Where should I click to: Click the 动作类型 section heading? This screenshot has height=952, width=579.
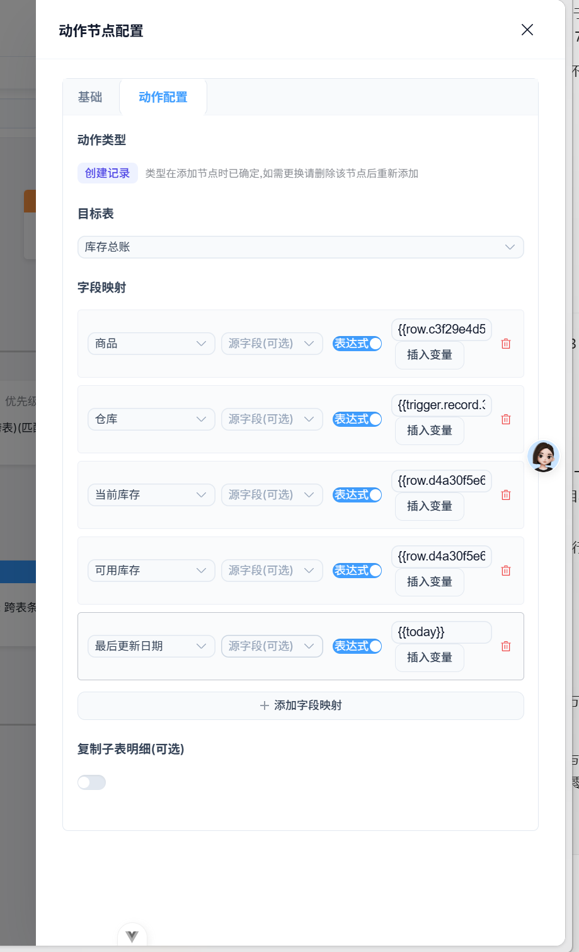[x=102, y=140]
